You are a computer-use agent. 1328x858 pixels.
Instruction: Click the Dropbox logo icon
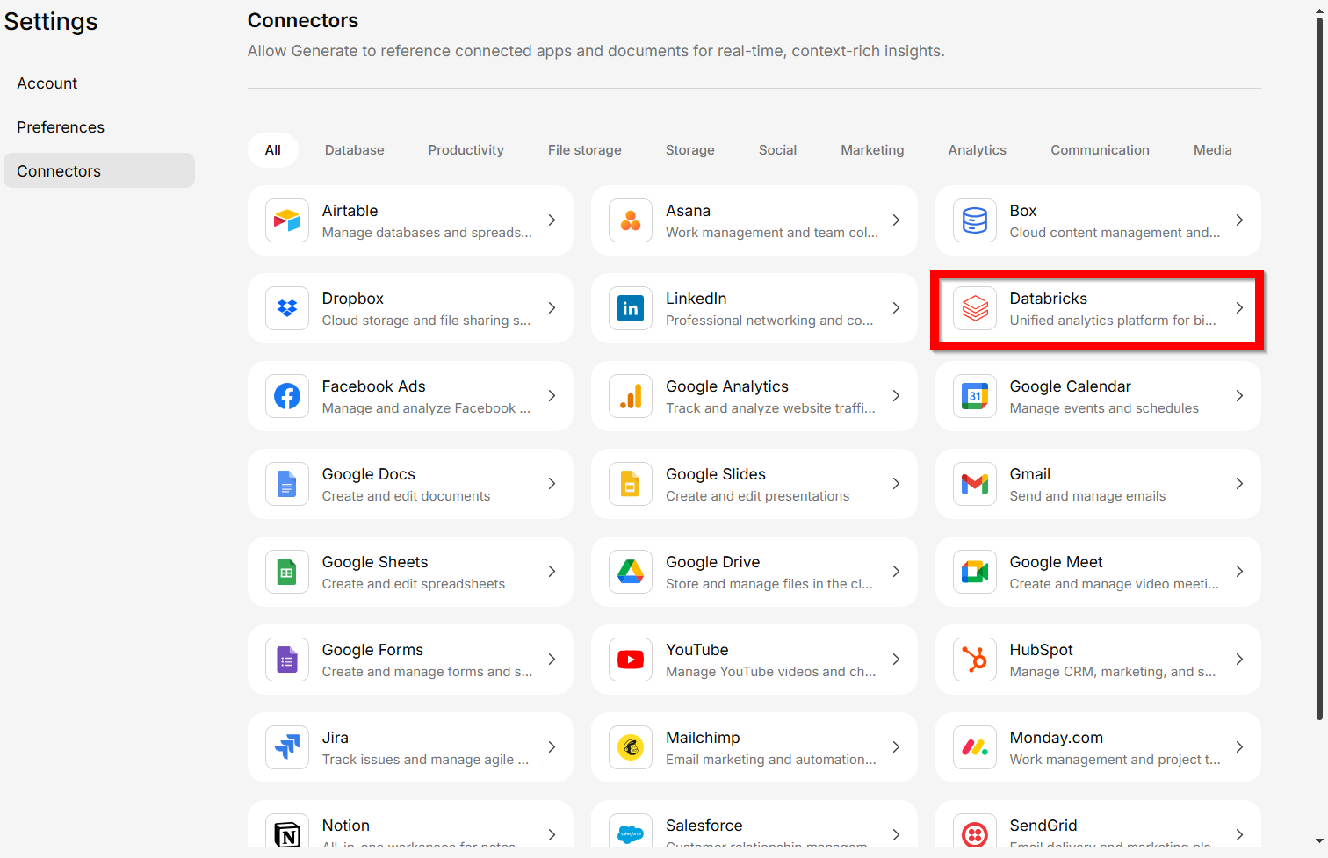(287, 308)
